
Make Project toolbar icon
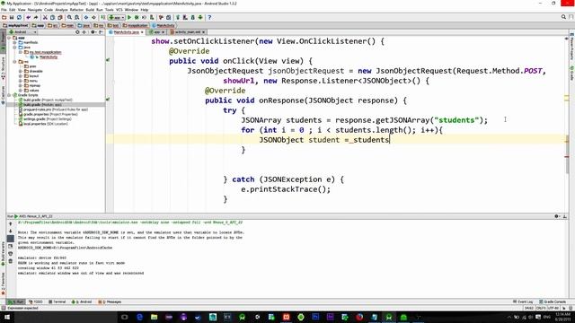[103, 17]
